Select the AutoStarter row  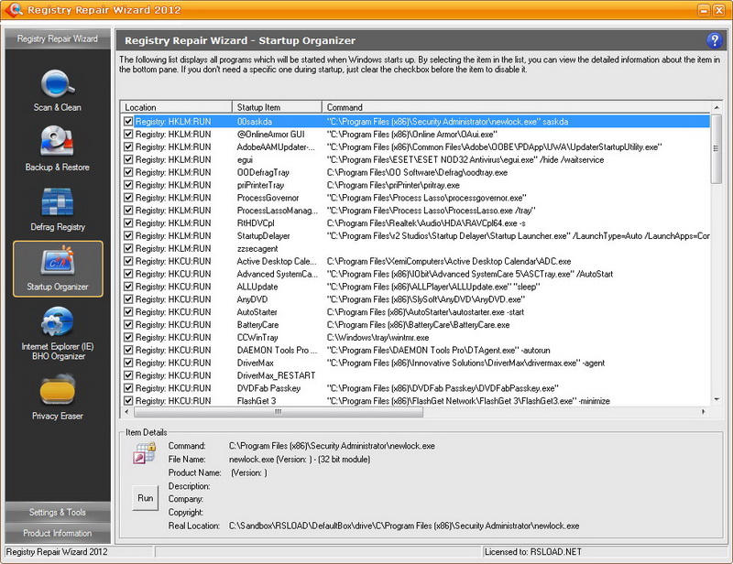[416, 312]
